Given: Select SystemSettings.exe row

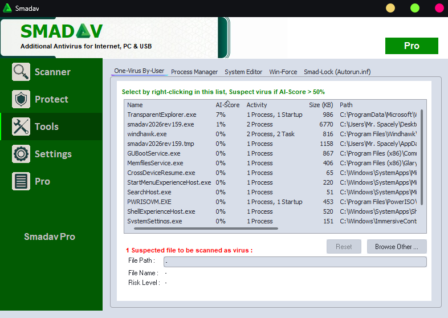Looking at the screenshot, I should (x=271, y=221).
